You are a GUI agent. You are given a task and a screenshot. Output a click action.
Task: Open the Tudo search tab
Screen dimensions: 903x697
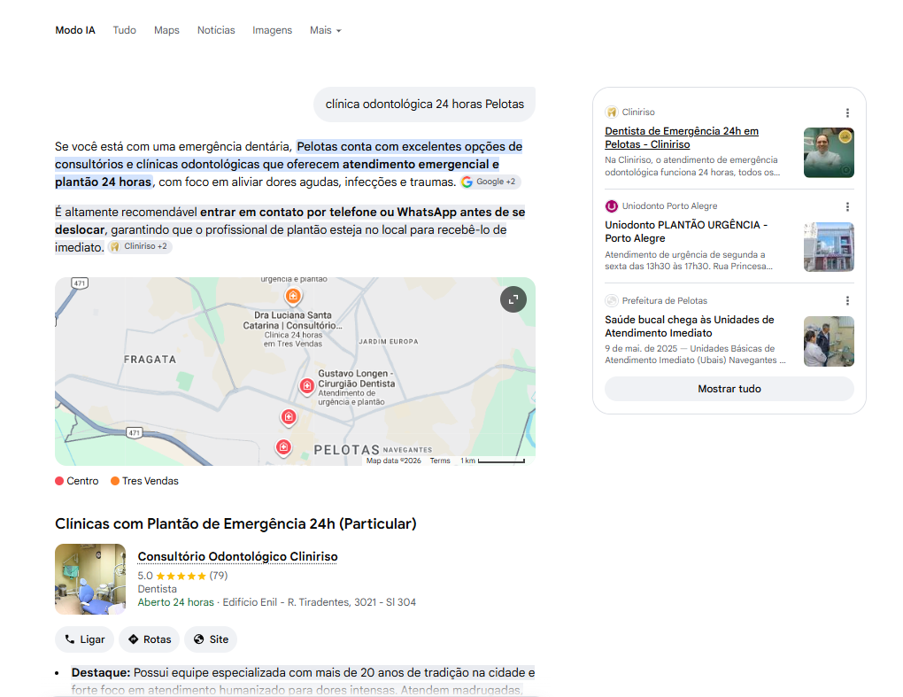[x=125, y=30]
